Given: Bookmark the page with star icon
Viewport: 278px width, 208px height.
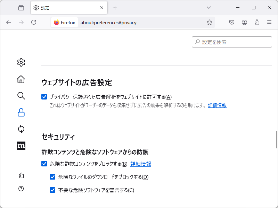Looking at the screenshot, I should tap(209, 22).
